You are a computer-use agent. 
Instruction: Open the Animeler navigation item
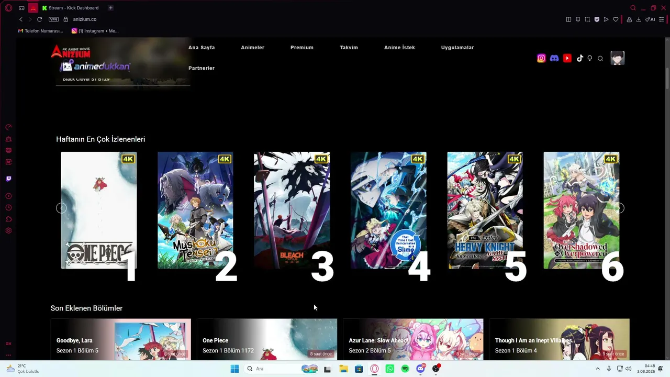[x=252, y=48]
